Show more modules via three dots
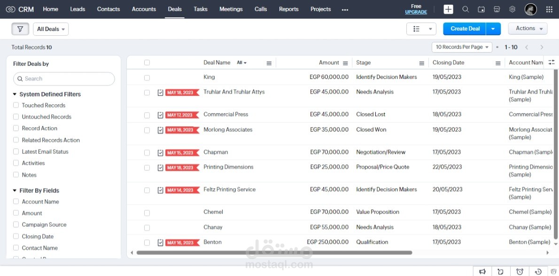Viewport: 559px width, 276px height. click(x=345, y=10)
